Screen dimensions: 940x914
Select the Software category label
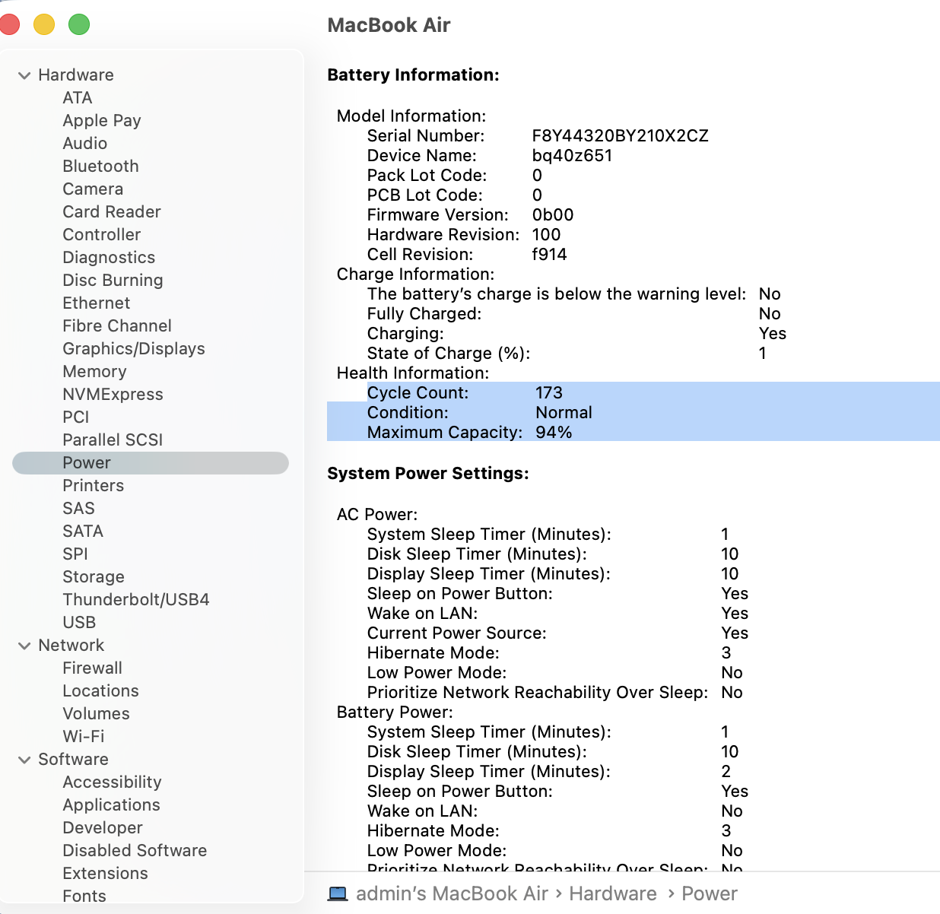74,760
